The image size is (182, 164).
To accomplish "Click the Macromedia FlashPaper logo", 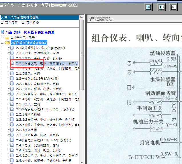I will pos(101,19).
